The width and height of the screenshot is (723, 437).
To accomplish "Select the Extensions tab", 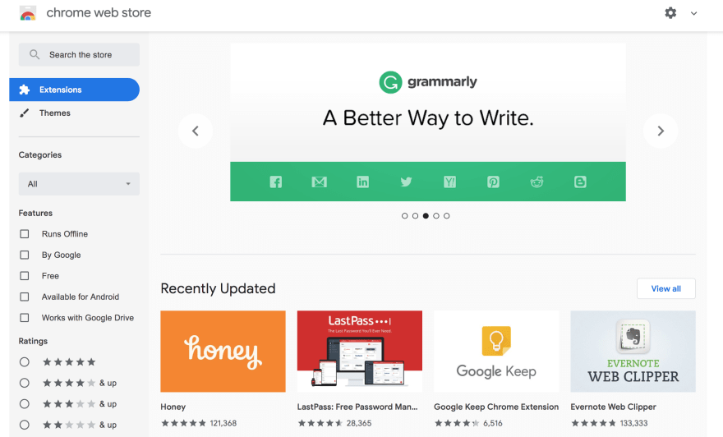I will [x=74, y=90].
